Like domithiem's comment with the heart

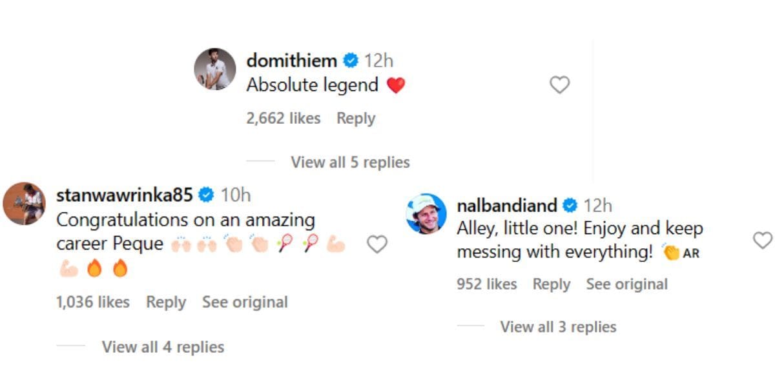coord(559,84)
